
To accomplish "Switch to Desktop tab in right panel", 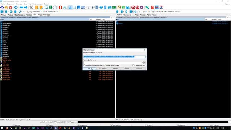I will coord(143,15).
